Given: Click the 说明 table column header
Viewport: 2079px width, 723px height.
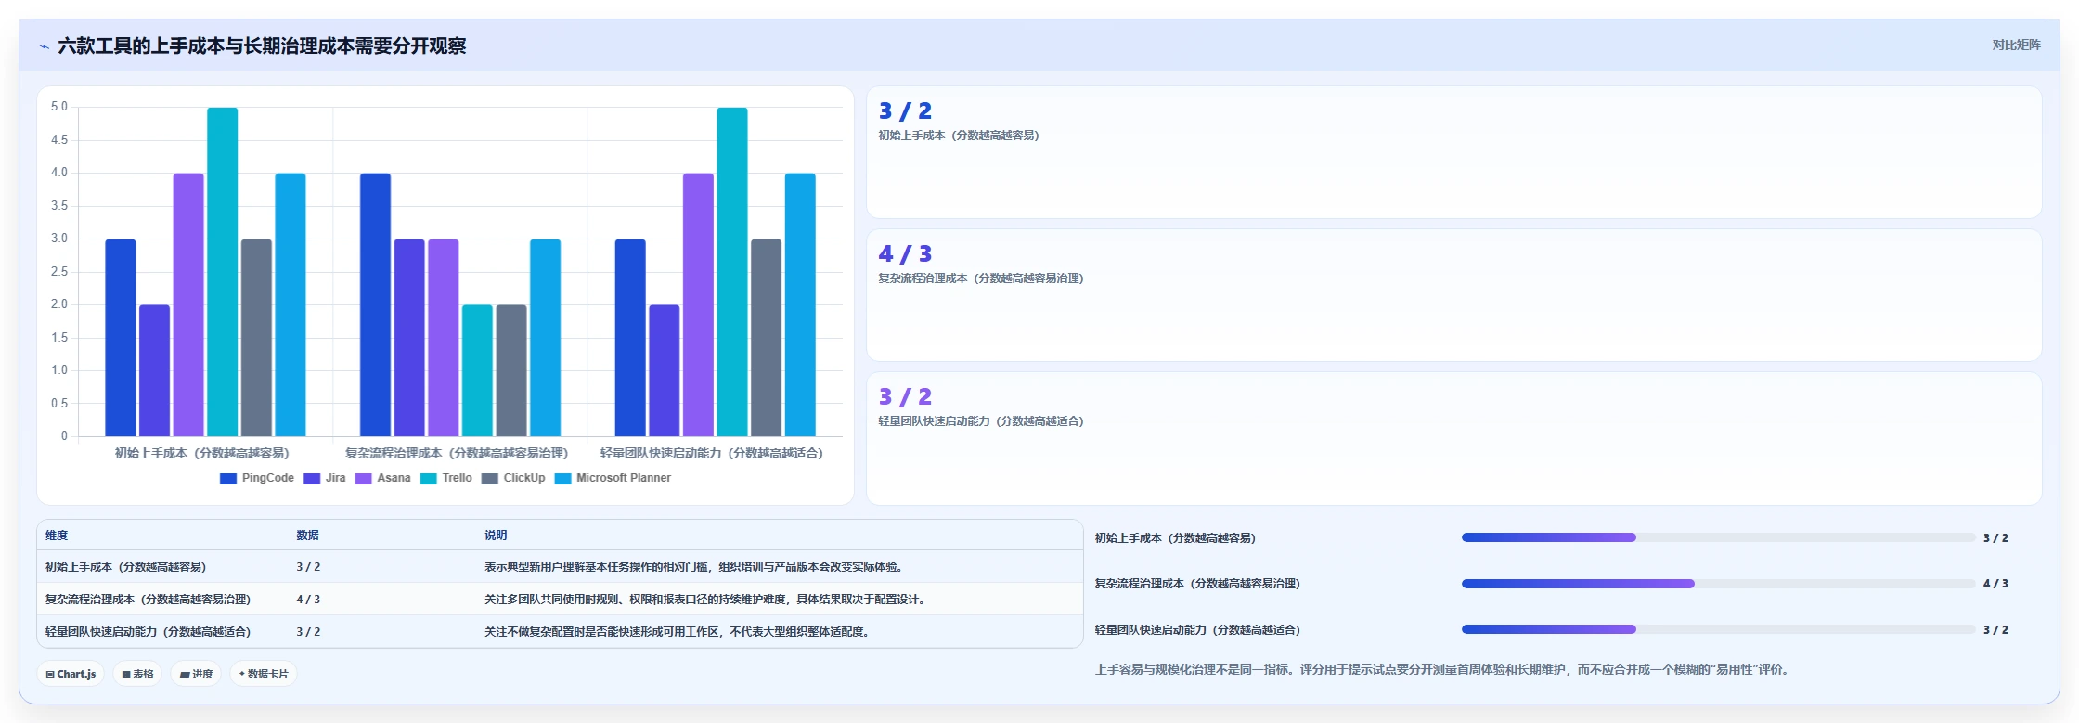Looking at the screenshot, I should (496, 536).
